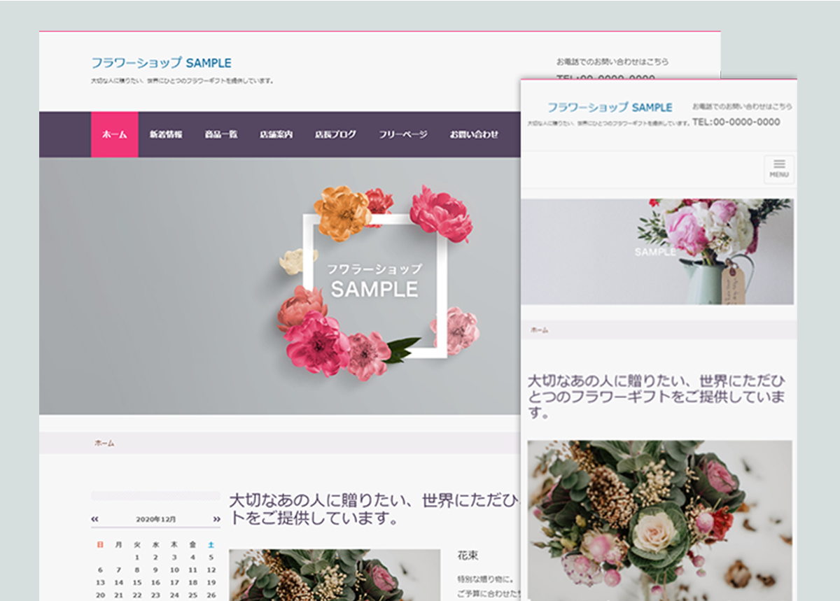Click the 日 weekday header in calendar
This screenshot has width=840, height=601.
click(x=100, y=544)
